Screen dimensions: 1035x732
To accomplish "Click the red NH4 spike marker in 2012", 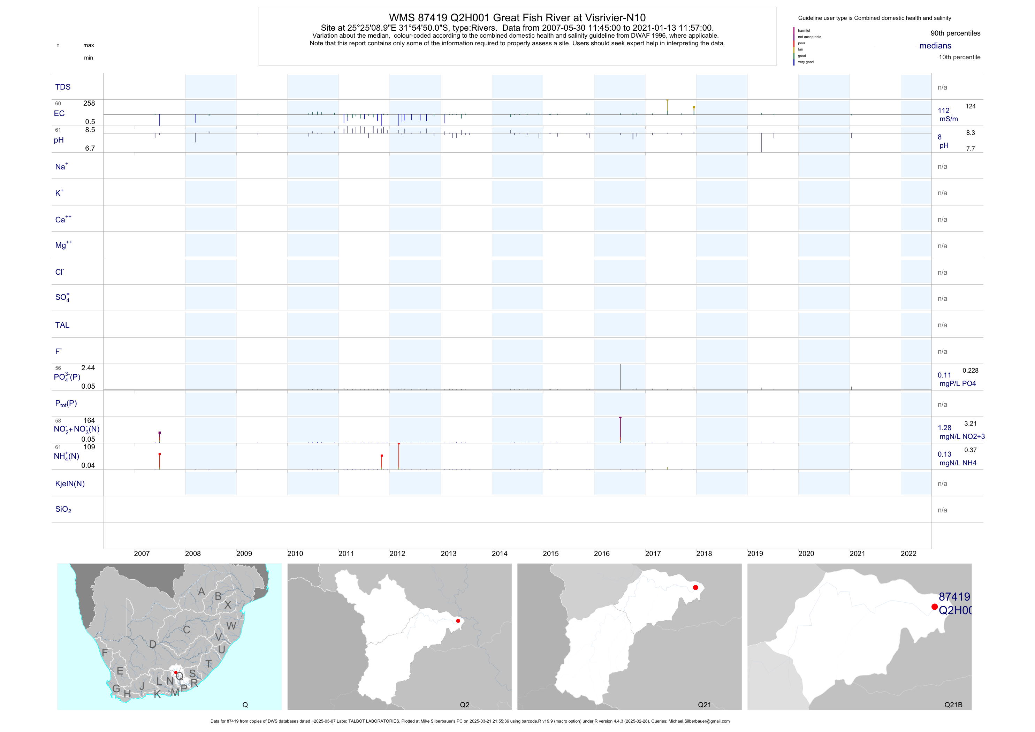I will coord(398,444).
